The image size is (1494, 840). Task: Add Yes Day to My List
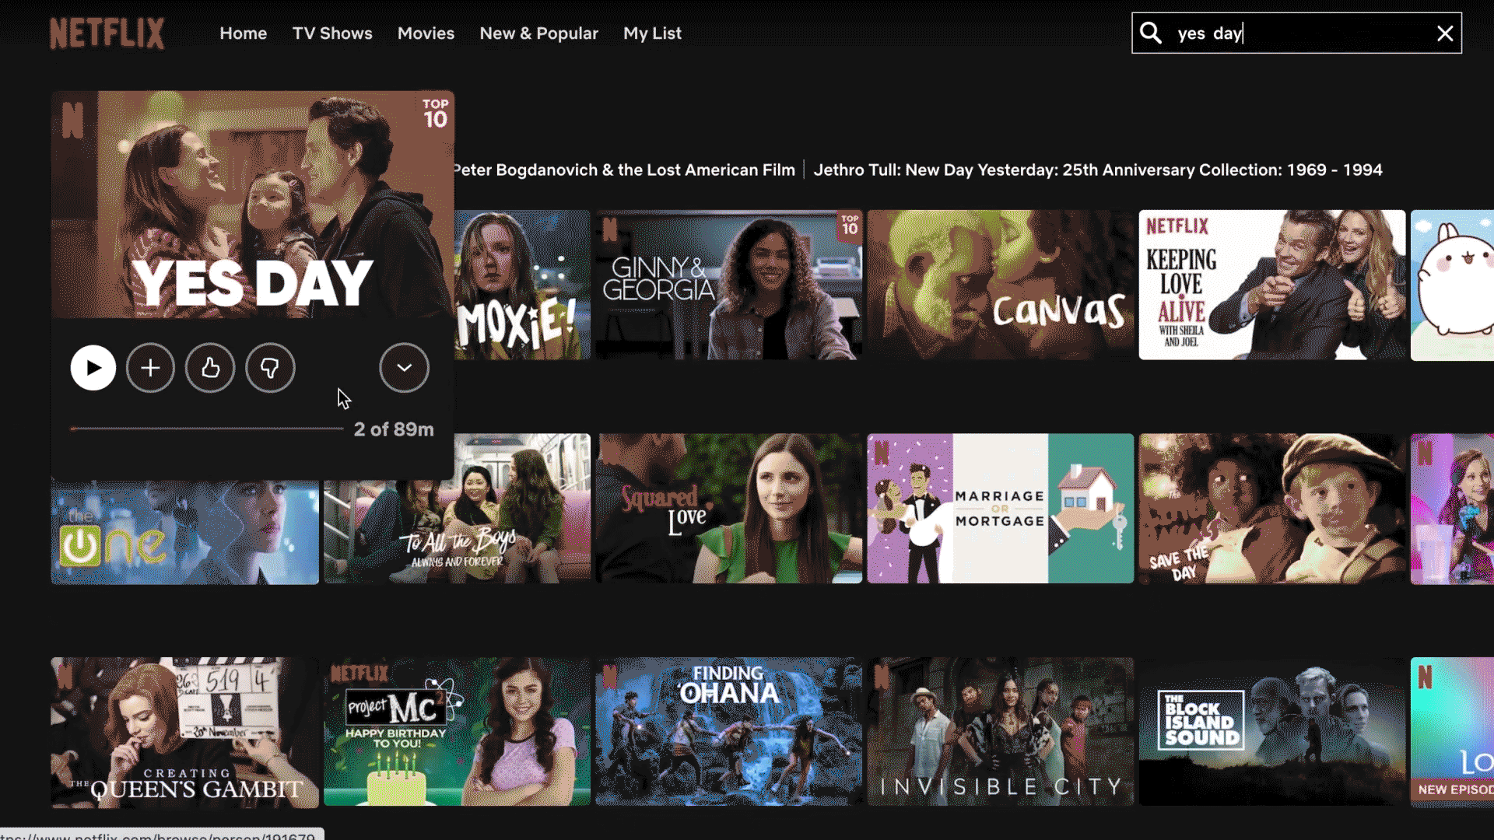(151, 368)
